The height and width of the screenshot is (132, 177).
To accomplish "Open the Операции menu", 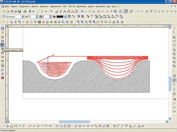I will tap(44, 6).
